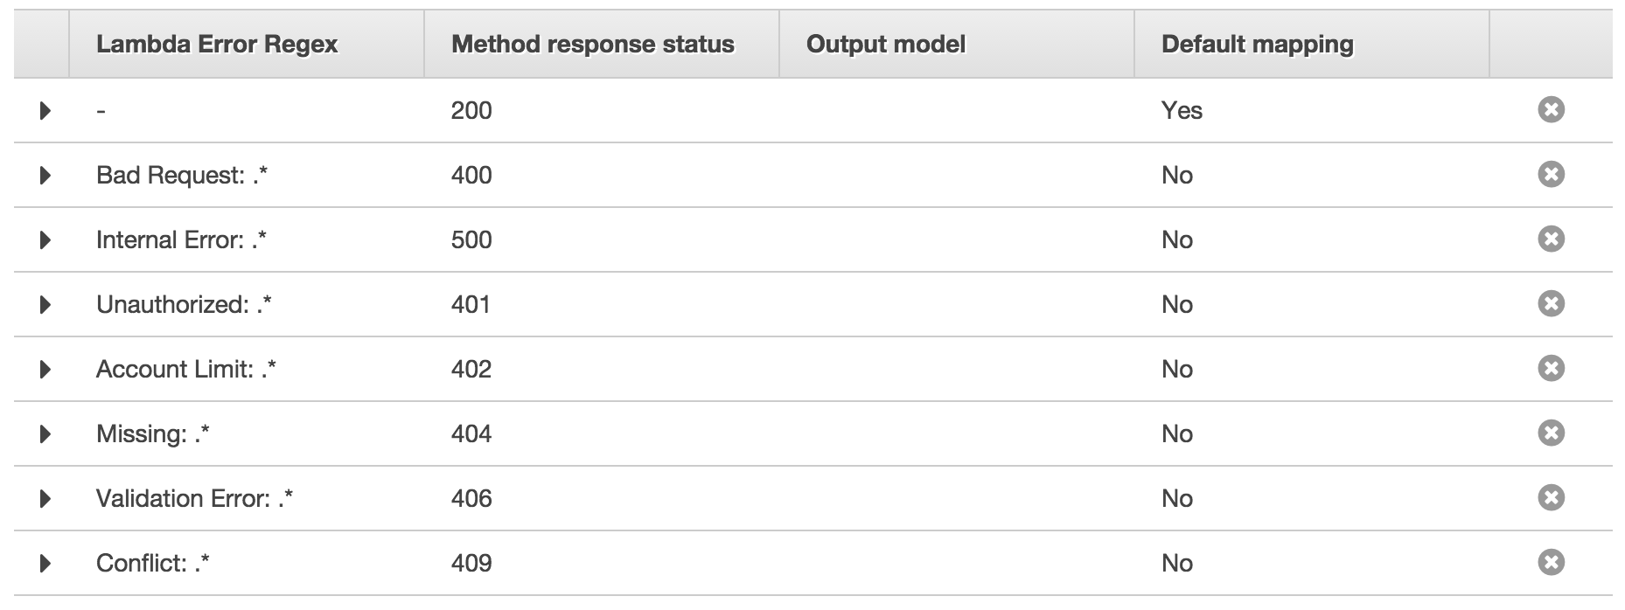Delete the Internal Error 500 mapping

1551,239
